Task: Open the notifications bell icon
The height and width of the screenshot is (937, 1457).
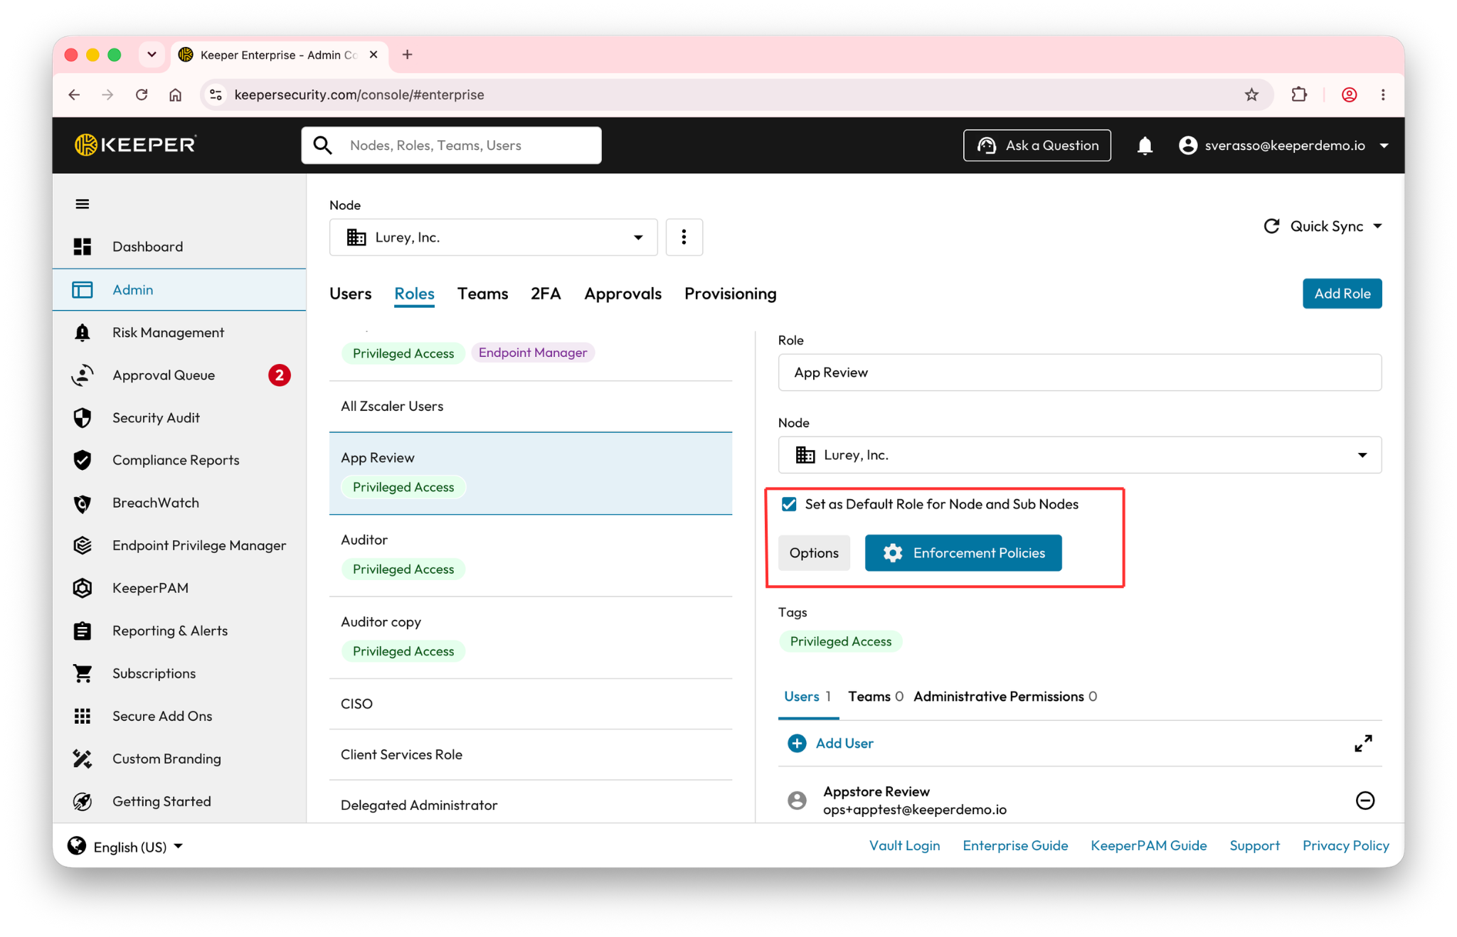Action: (x=1145, y=146)
